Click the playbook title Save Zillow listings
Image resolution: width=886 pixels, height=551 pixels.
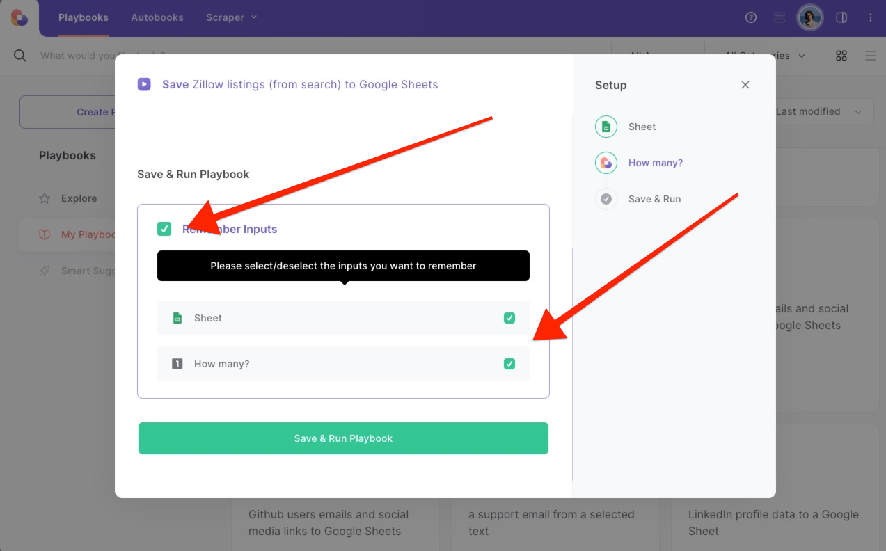[300, 84]
